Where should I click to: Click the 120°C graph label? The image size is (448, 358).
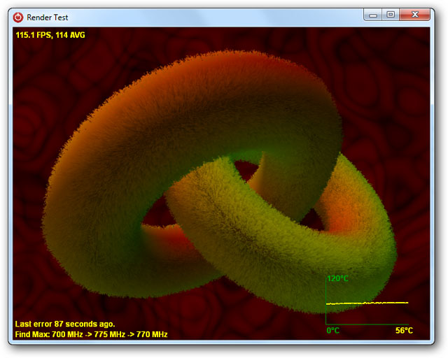click(x=337, y=278)
